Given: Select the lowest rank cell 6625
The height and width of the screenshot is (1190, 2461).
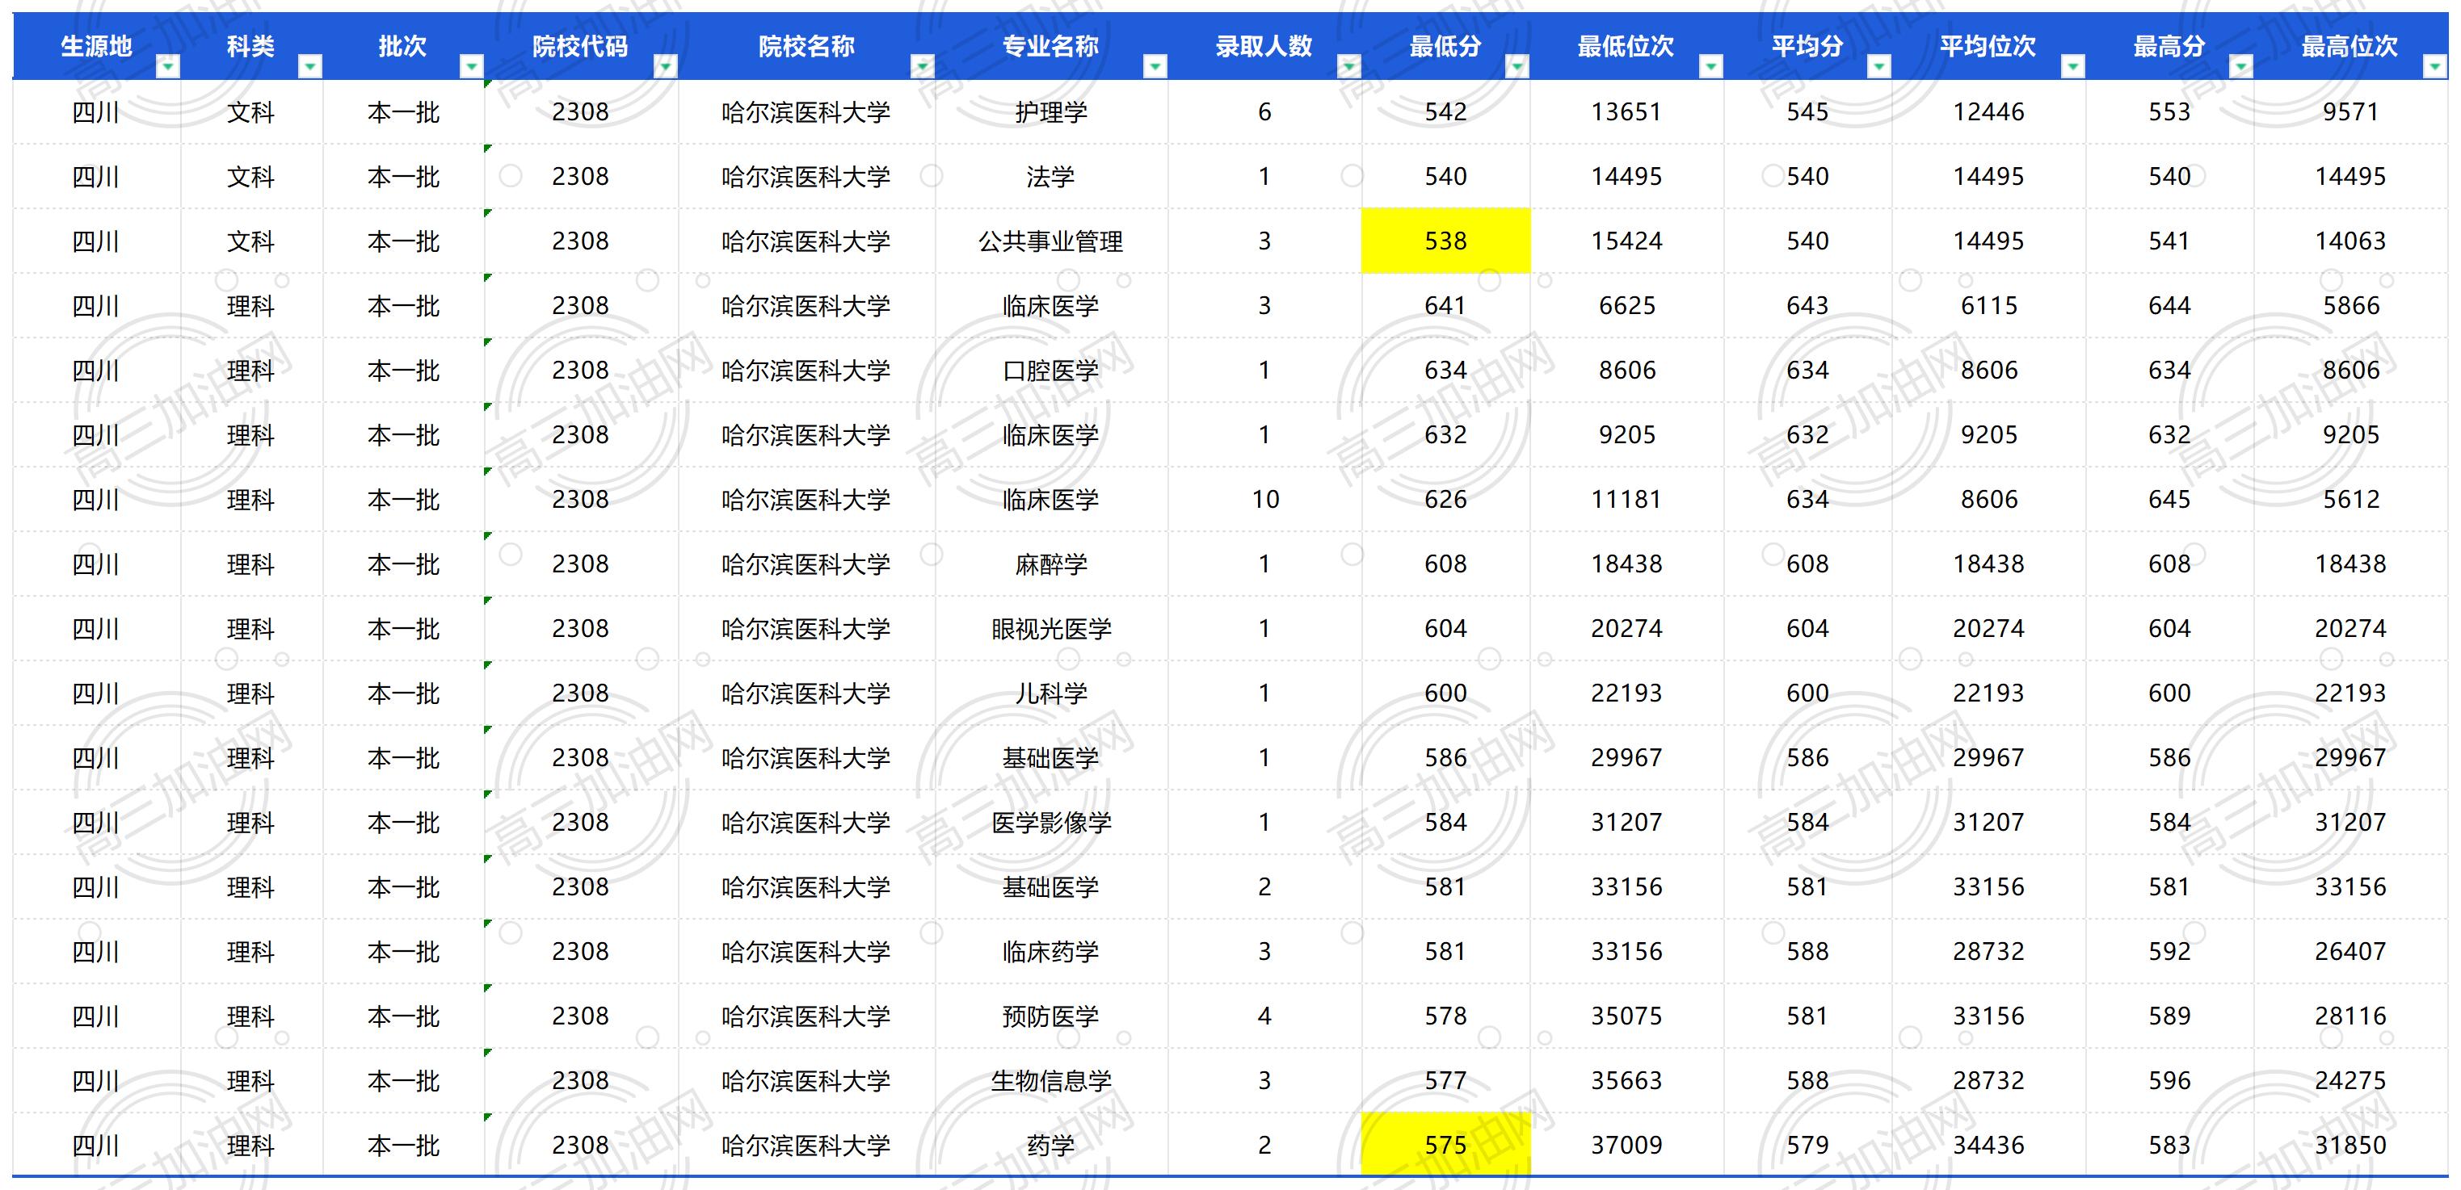Looking at the screenshot, I should [1627, 306].
